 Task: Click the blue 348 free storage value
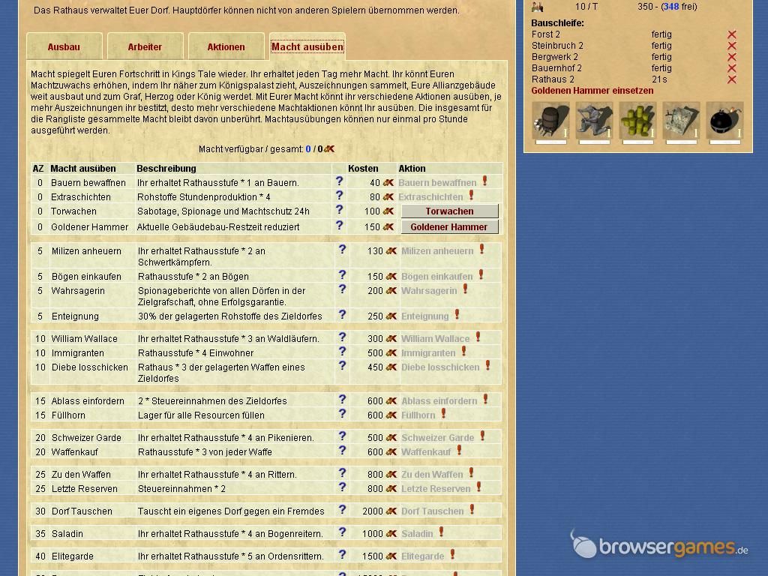coord(671,6)
